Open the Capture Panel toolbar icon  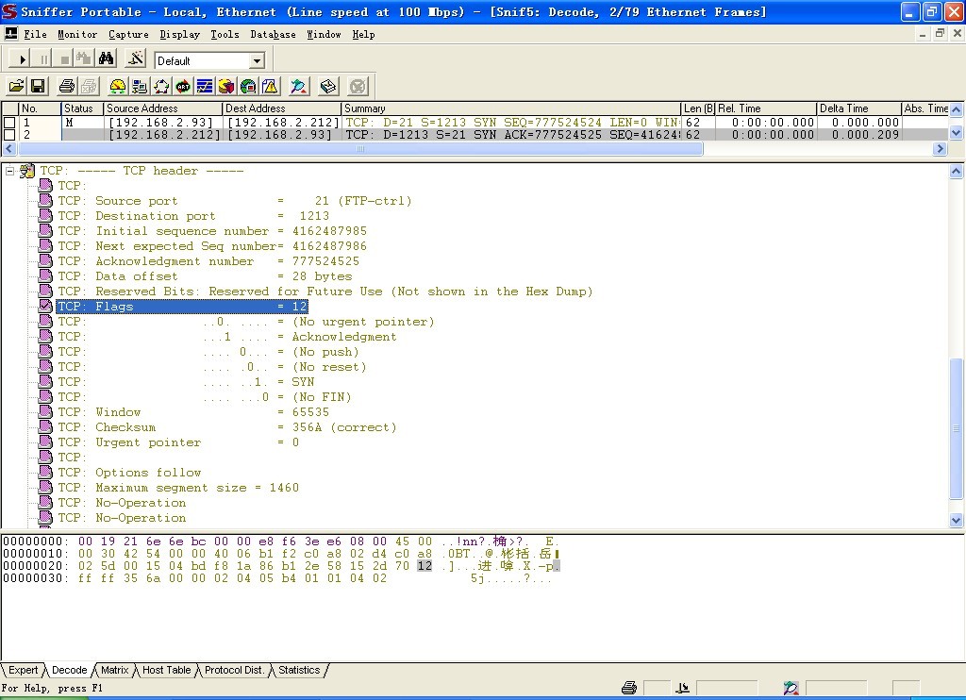(299, 86)
